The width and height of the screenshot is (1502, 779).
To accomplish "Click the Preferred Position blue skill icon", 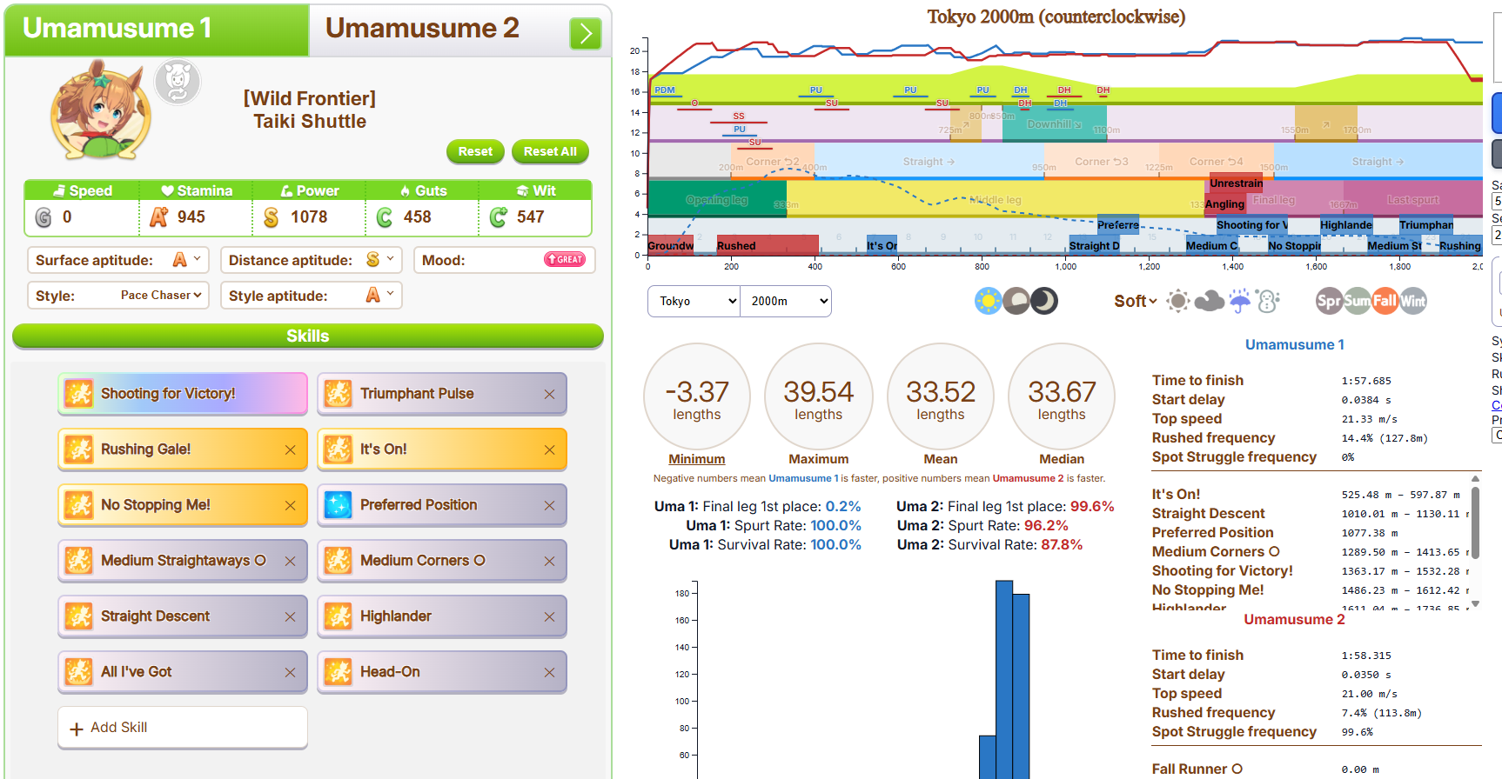I will 338,505.
